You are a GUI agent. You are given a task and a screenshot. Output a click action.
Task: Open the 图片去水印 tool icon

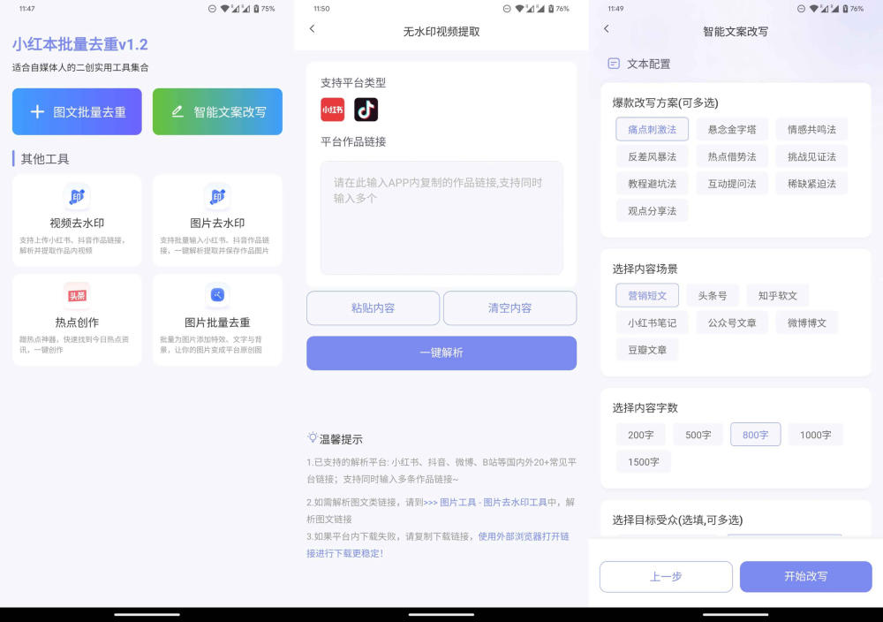click(217, 196)
